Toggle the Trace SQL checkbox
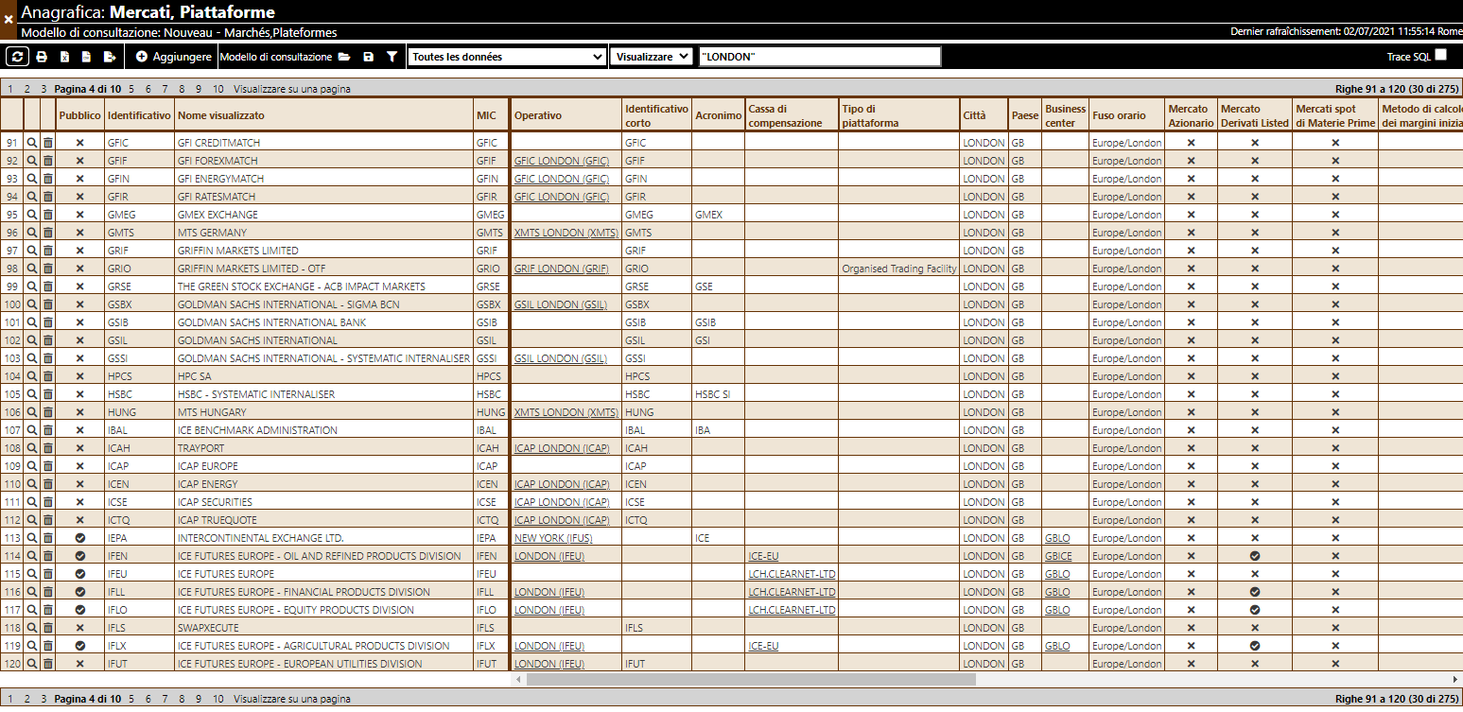The image size is (1463, 712). coord(1440,55)
